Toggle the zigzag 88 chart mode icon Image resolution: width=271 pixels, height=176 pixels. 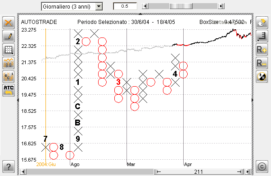tap(9, 63)
